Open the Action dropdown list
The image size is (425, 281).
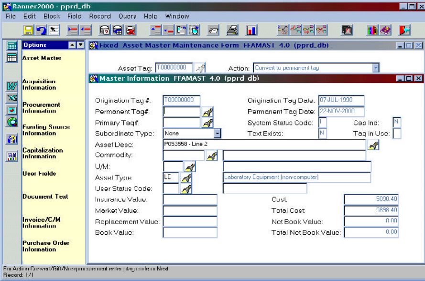[x=375, y=68]
